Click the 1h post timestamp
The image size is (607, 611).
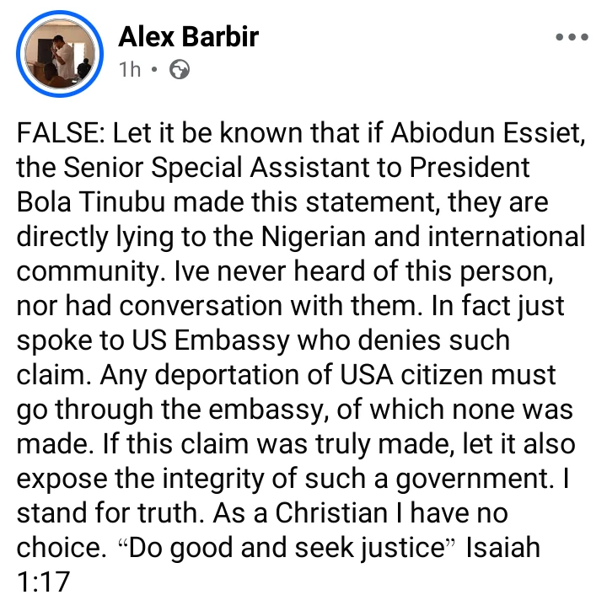click(x=130, y=70)
